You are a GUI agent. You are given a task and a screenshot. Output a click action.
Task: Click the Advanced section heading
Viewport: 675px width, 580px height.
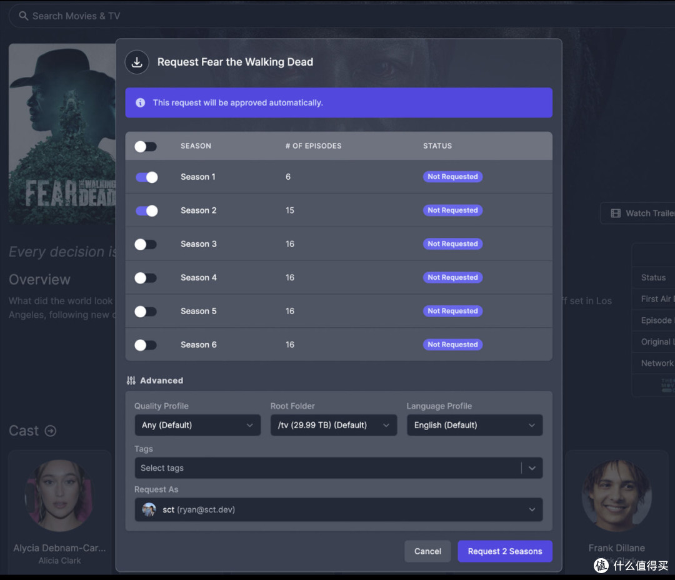pyautogui.click(x=161, y=380)
